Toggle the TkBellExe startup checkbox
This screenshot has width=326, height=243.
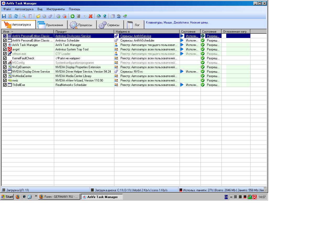point(5,85)
